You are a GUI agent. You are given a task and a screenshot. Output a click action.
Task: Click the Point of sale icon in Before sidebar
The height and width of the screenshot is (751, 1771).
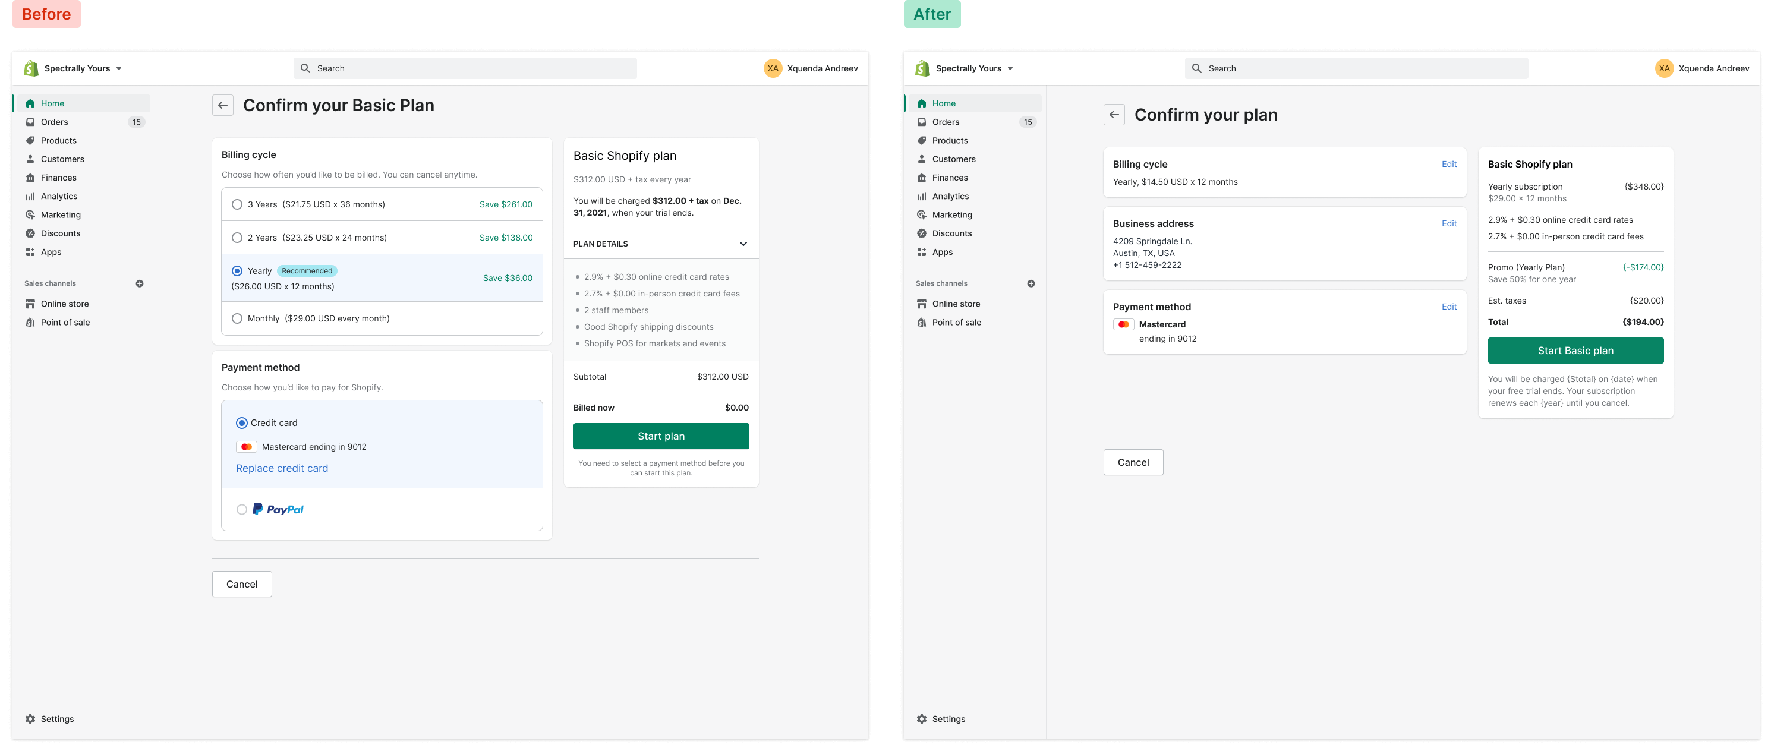(30, 322)
